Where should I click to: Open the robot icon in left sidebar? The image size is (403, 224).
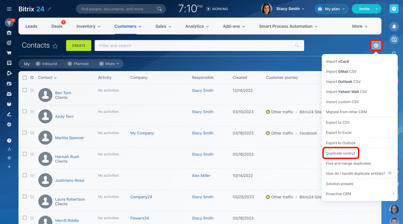9,94
